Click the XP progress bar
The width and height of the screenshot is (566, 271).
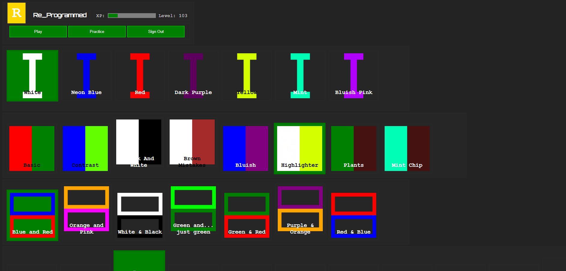132,16
